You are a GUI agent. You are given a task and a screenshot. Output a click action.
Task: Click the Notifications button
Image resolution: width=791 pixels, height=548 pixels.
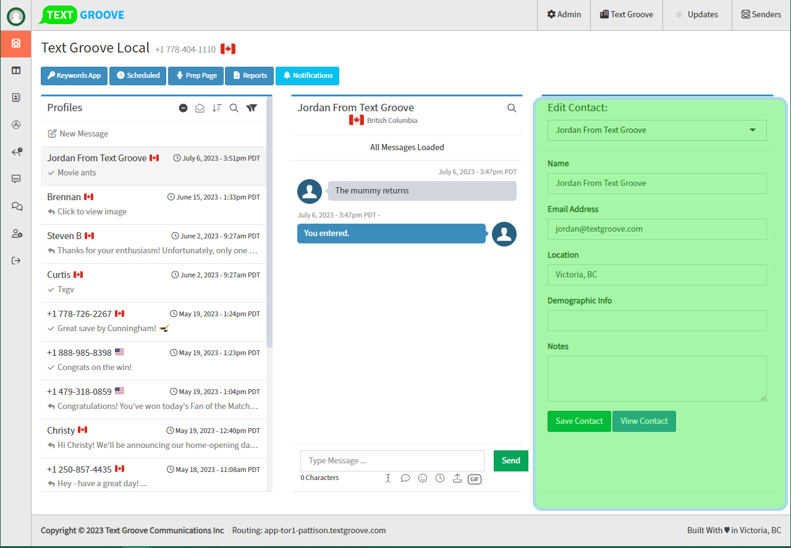click(x=307, y=75)
